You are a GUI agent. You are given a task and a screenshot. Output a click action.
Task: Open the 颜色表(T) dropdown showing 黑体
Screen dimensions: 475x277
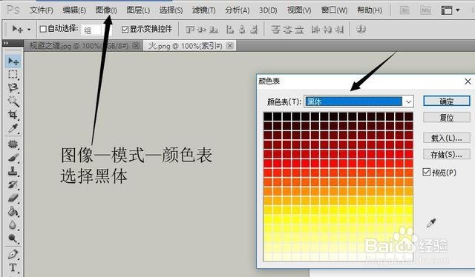358,101
